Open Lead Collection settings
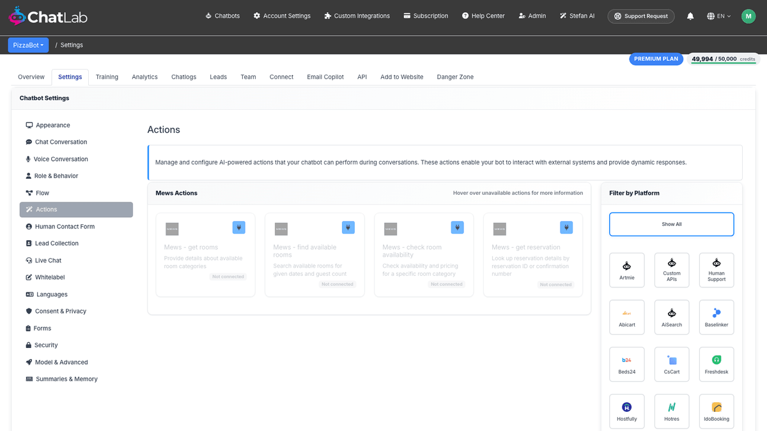767x431 pixels. pos(76,243)
